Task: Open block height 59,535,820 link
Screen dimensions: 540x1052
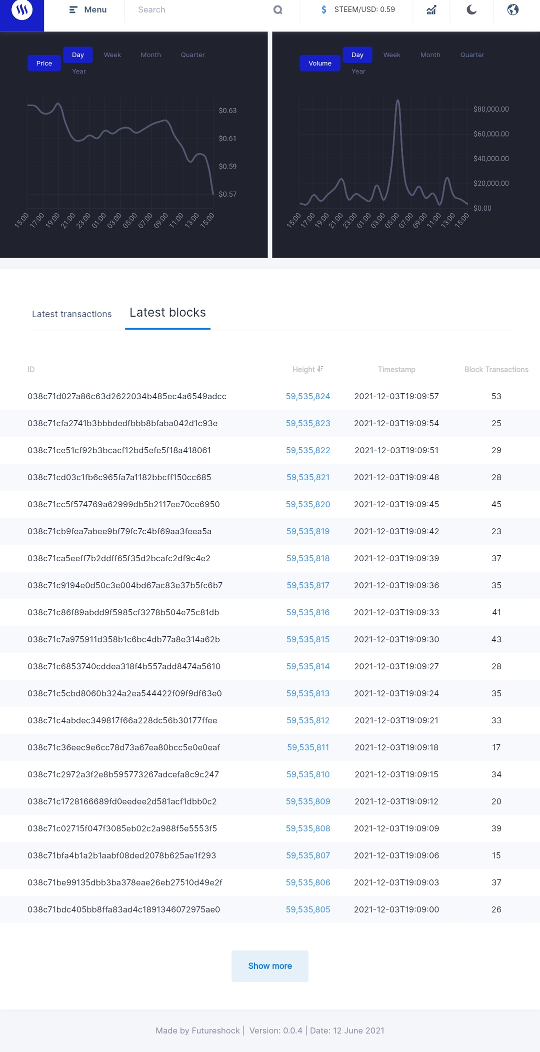Action: click(x=308, y=504)
